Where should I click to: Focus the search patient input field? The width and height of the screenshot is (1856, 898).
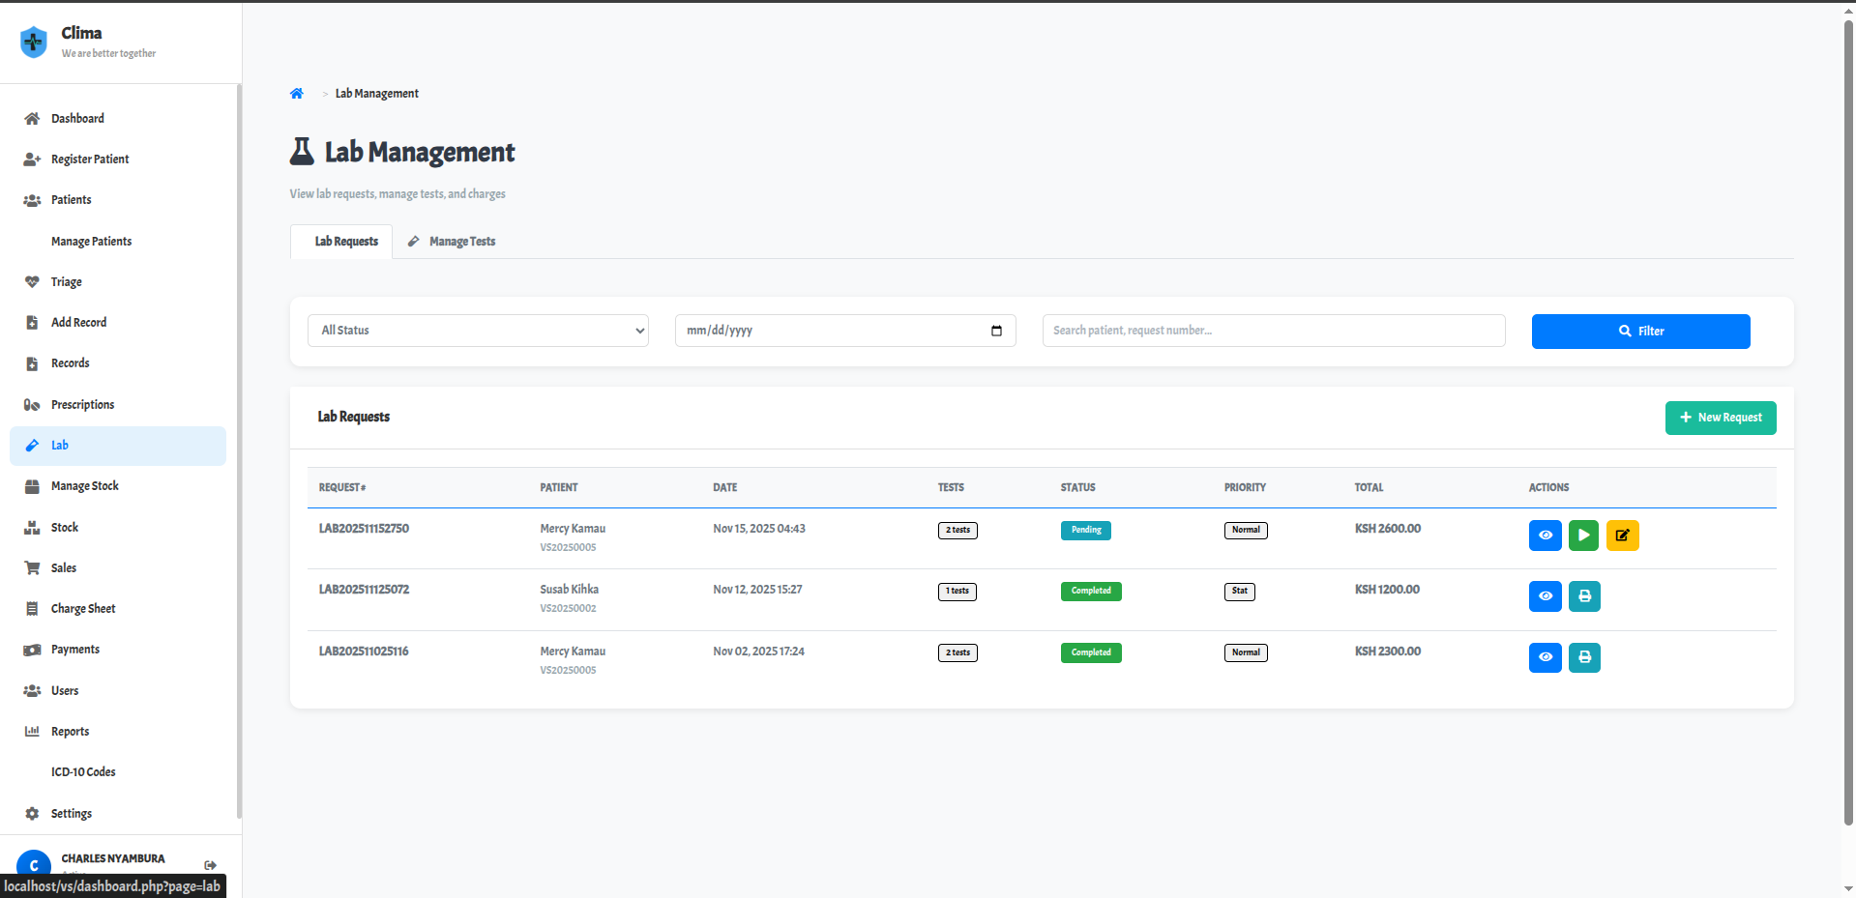(1273, 331)
